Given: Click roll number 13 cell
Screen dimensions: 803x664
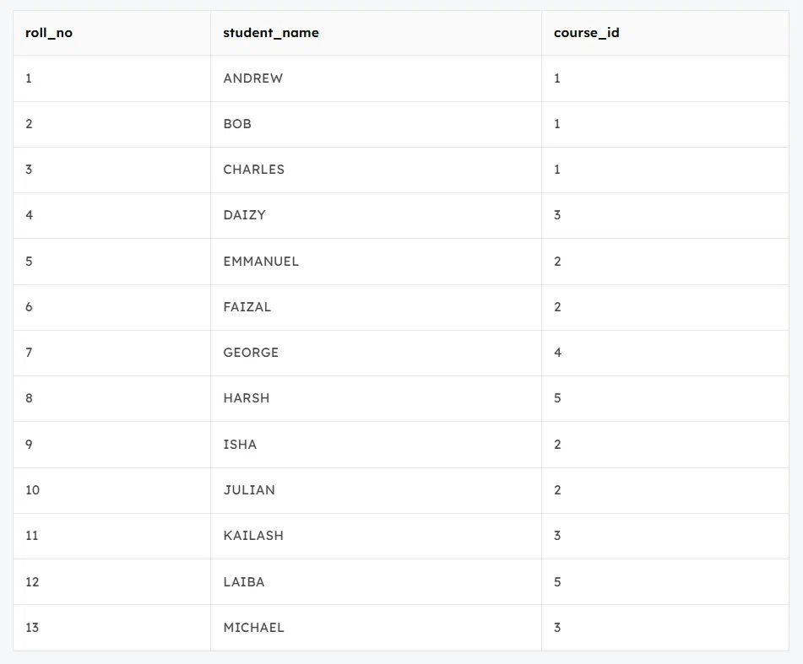Looking at the screenshot, I should tap(32, 628).
